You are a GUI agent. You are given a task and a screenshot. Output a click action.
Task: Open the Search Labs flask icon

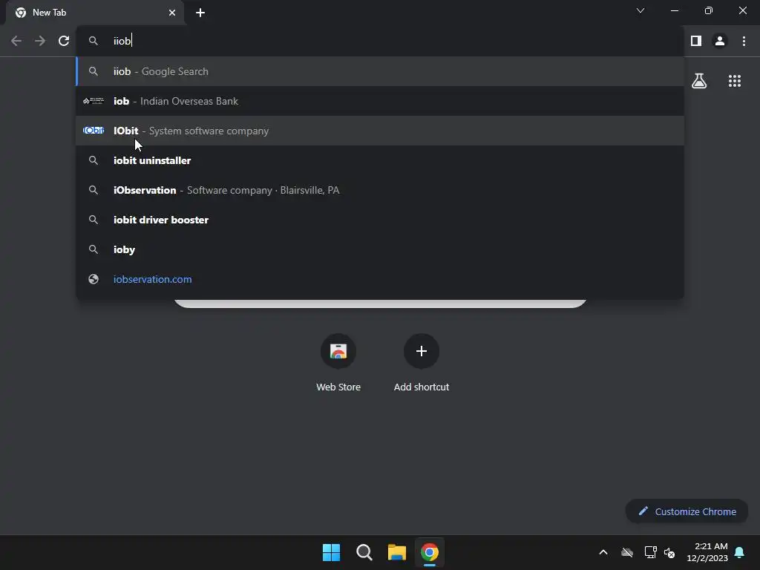[x=699, y=81]
